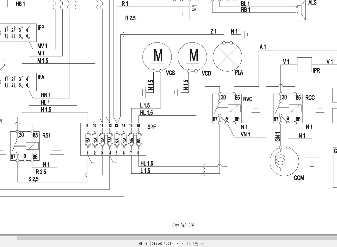Click the RVC relay label
This screenshot has width=337, height=247.
pos(247,99)
